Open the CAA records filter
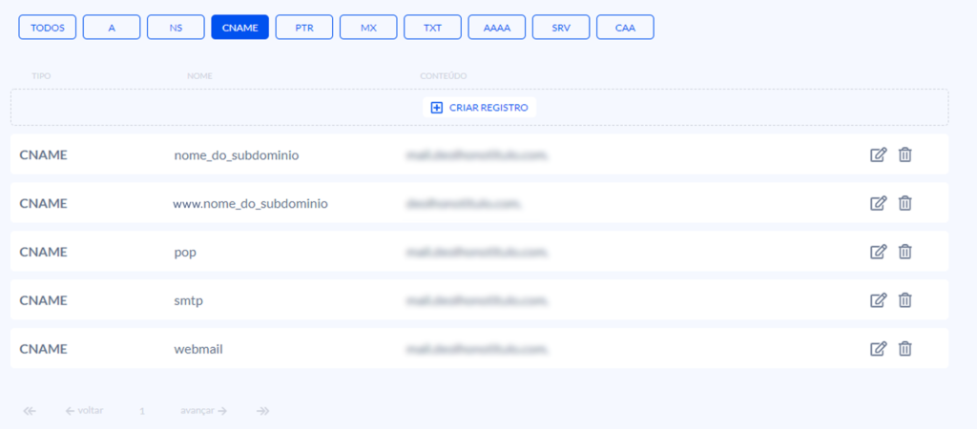Image resolution: width=977 pixels, height=429 pixels. 625,28
